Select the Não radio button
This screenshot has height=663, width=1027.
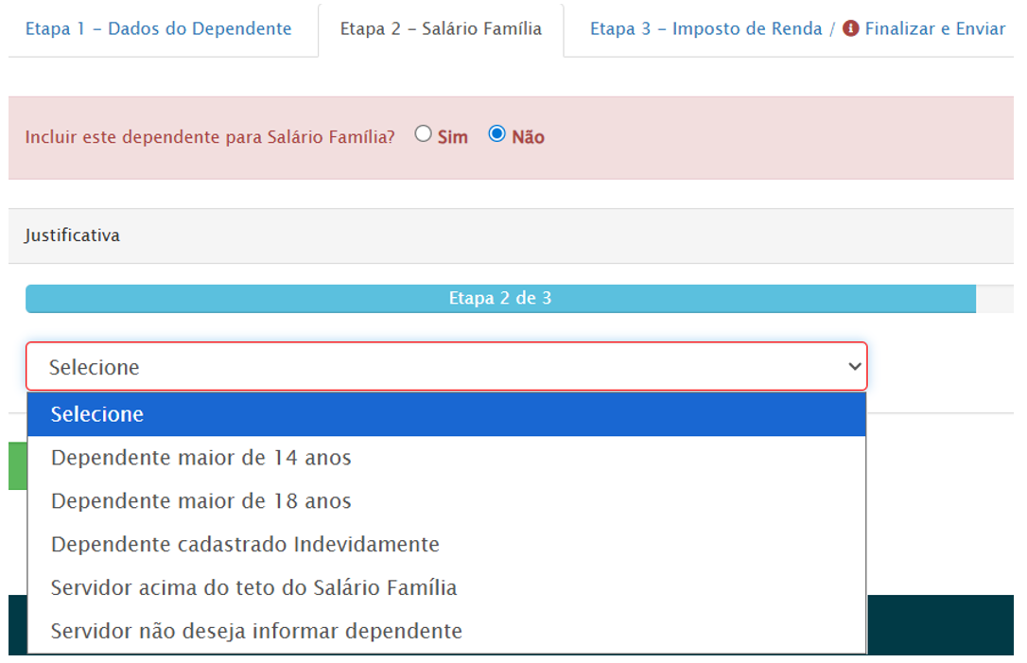(x=497, y=134)
